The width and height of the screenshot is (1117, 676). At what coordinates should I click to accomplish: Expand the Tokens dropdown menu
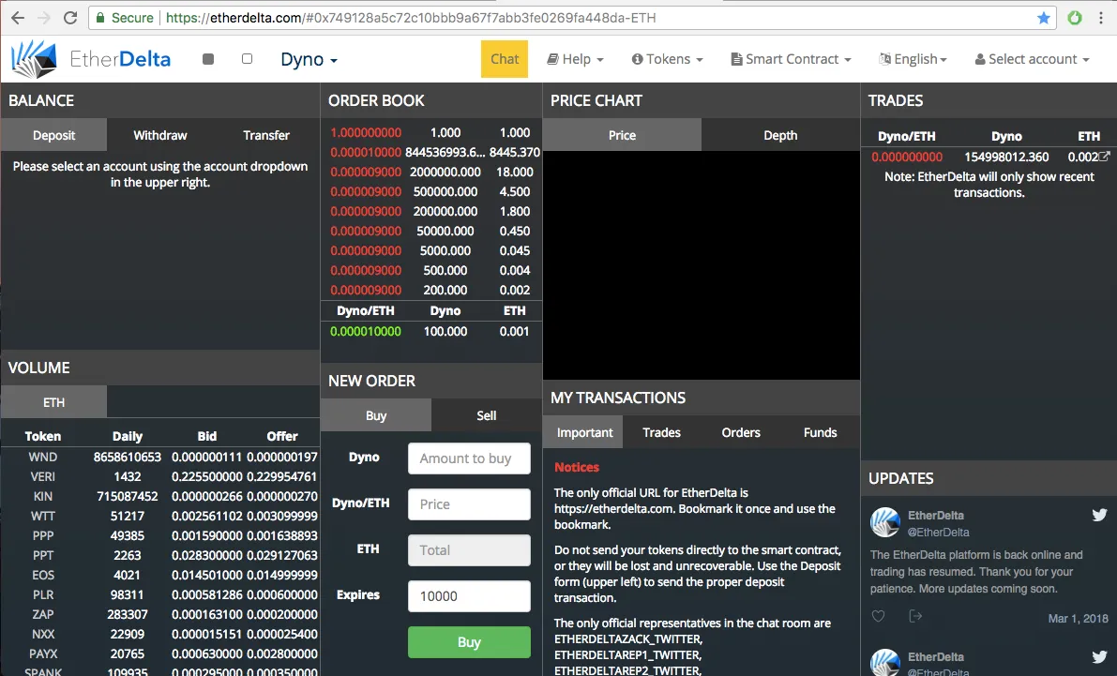(668, 59)
